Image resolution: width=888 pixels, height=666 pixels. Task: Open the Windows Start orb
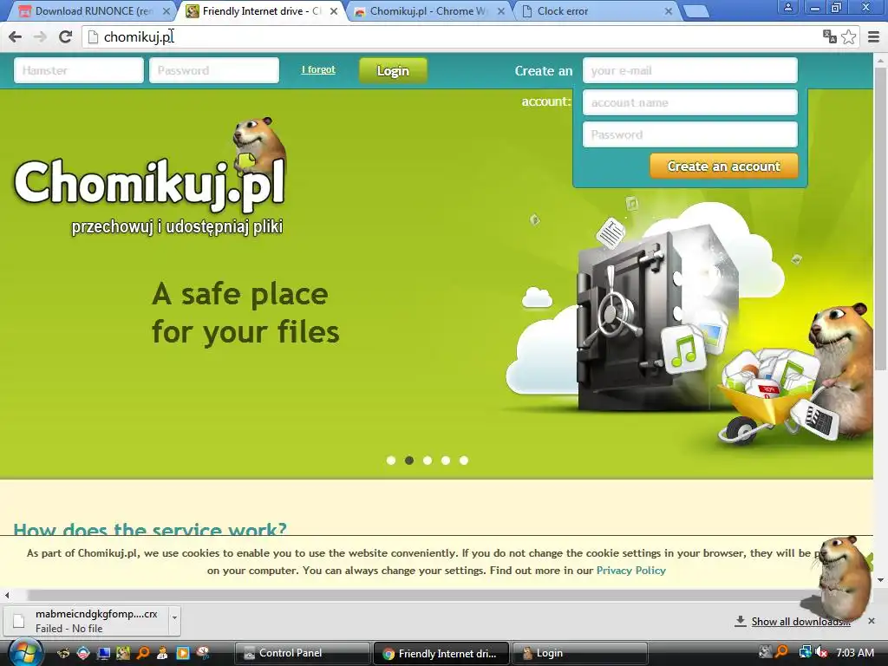pyautogui.click(x=25, y=653)
